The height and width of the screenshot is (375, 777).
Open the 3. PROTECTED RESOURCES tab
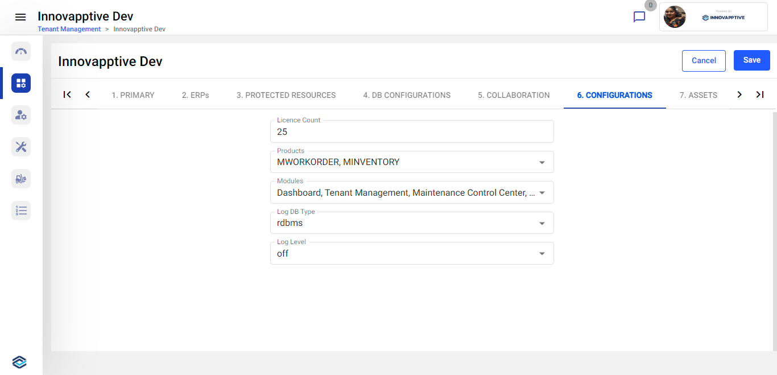pyautogui.click(x=286, y=95)
